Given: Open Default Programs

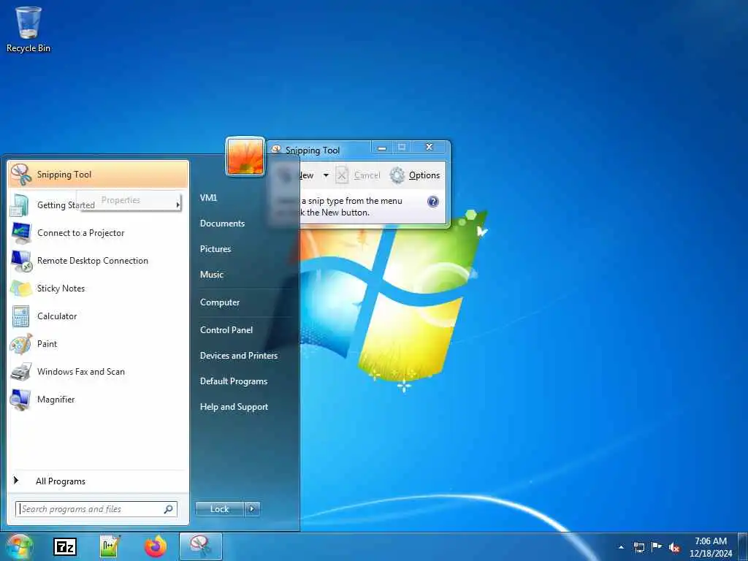Looking at the screenshot, I should [233, 381].
